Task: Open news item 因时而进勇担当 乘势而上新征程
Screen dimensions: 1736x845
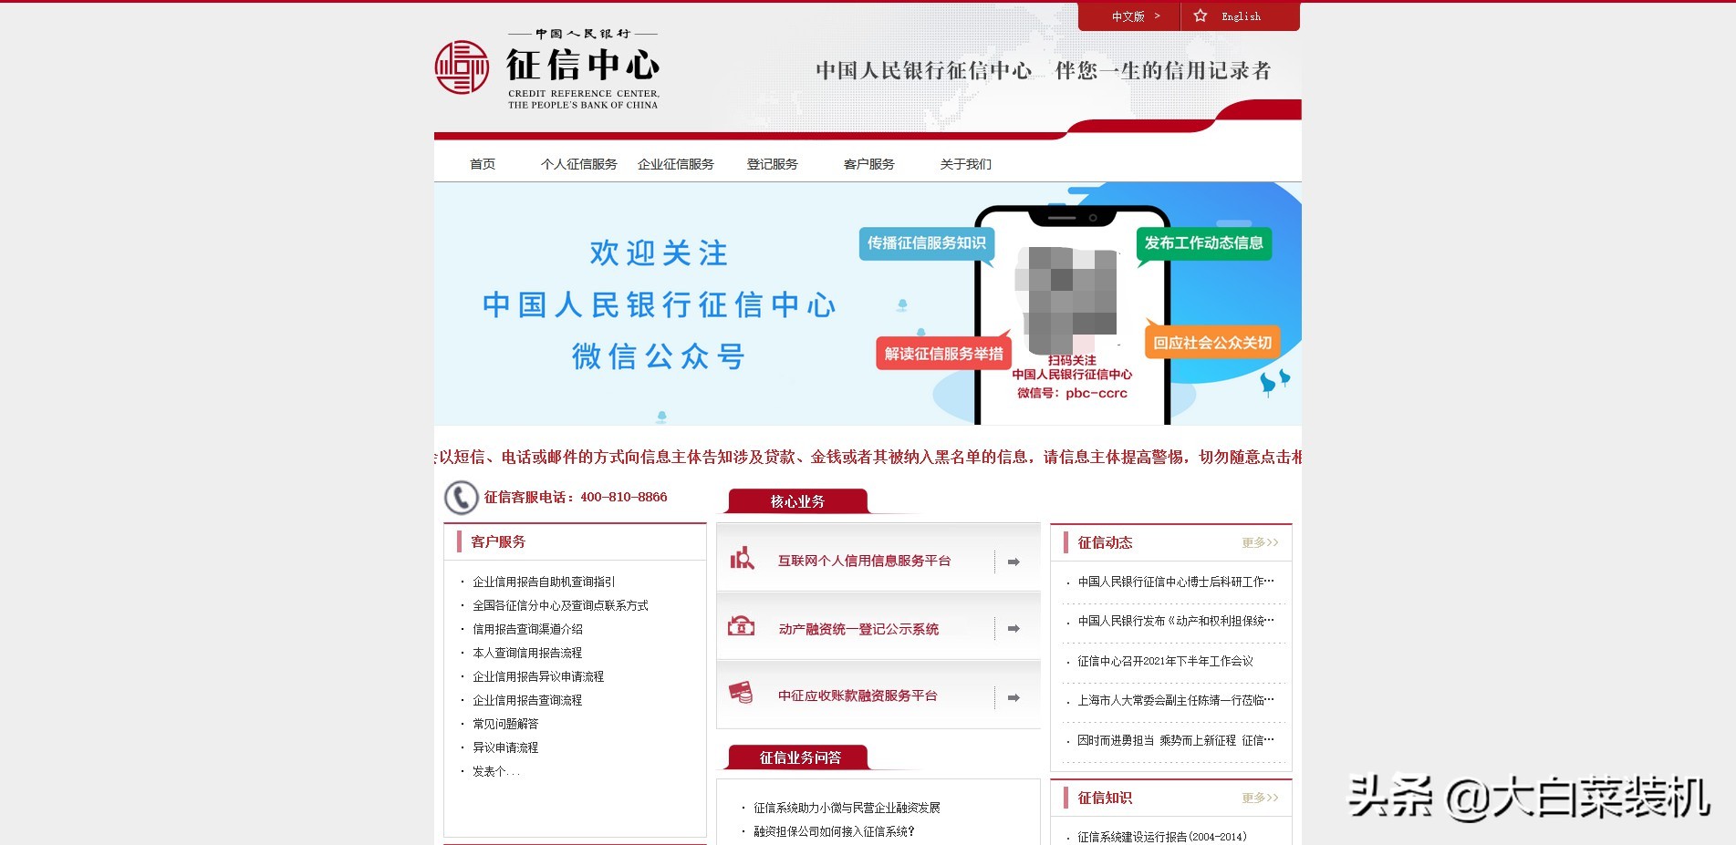Action: pyautogui.click(x=1176, y=740)
